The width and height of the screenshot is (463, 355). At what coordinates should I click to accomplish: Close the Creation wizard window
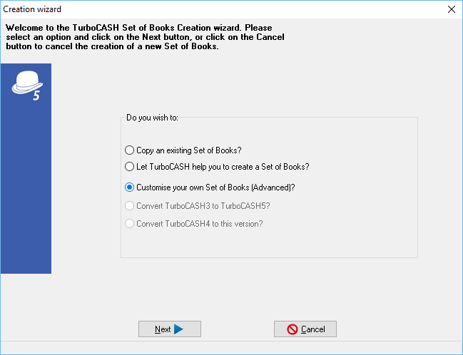450,9
